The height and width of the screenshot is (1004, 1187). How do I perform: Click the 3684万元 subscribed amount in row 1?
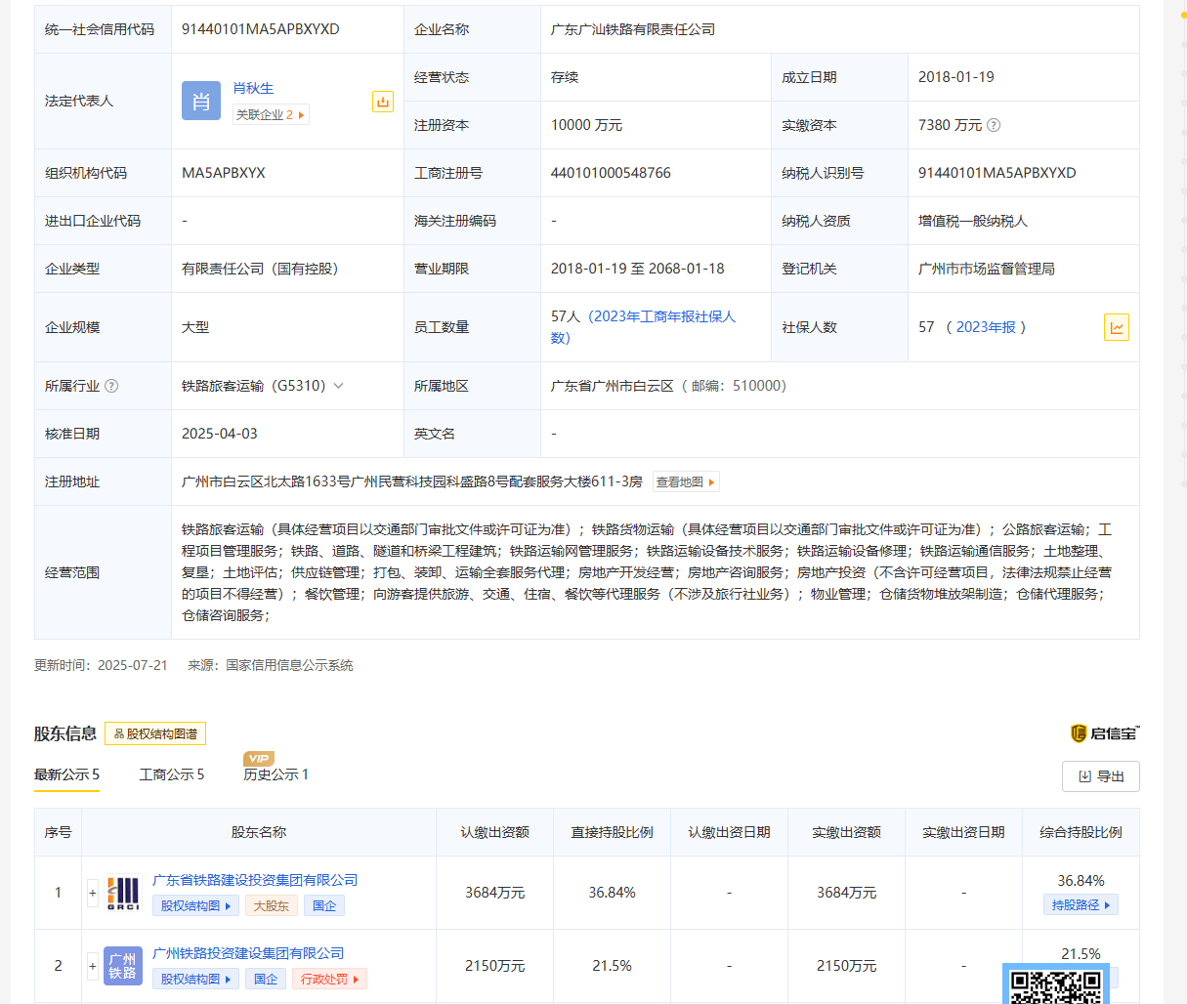tap(495, 893)
